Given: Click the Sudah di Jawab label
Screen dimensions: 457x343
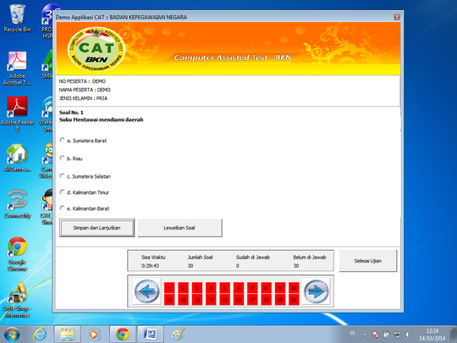Looking at the screenshot, I should click(x=253, y=257).
